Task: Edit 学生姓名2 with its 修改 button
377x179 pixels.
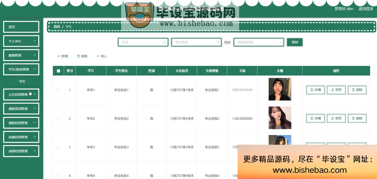Action: point(336,118)
